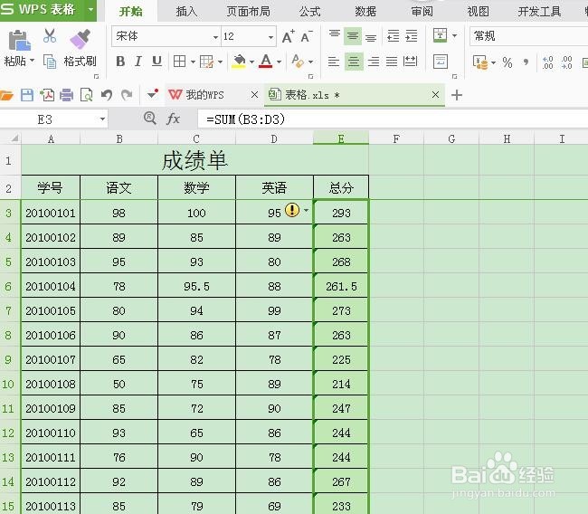Viewport: 588px width, 514px height.
Task: Apply percent style format
Action: [x=507, y=62]
